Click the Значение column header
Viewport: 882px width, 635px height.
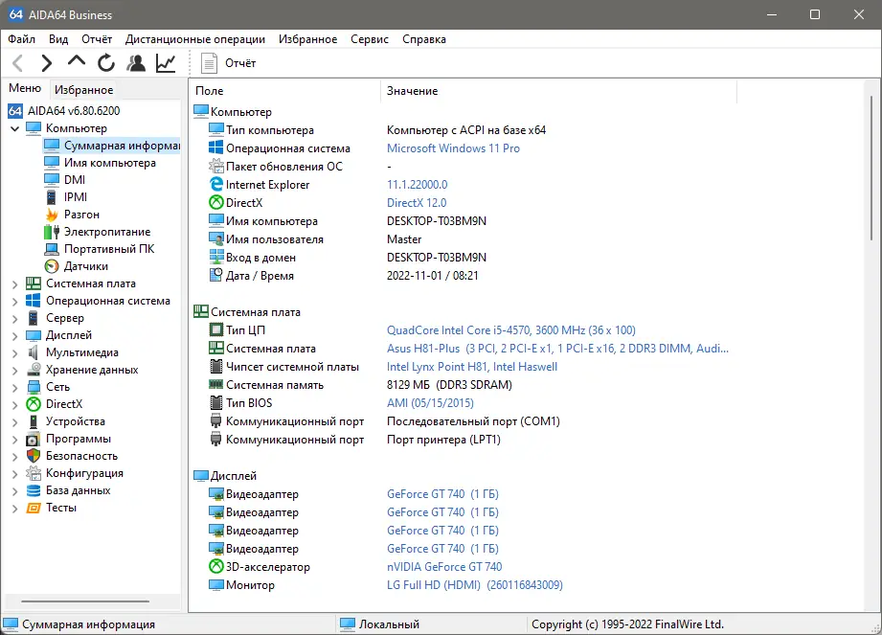click(558, 91)
